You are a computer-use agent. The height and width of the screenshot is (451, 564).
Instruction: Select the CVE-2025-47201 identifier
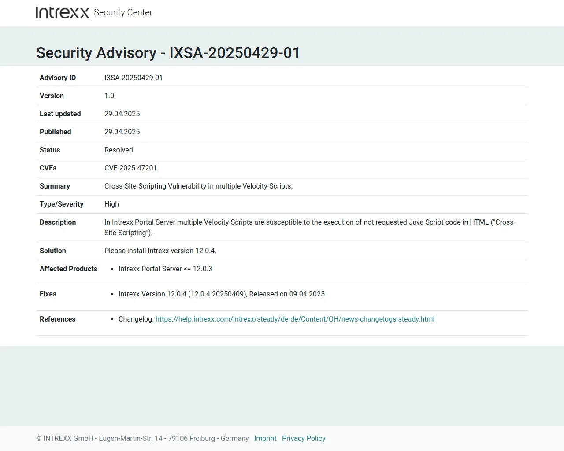coord(130,168)
